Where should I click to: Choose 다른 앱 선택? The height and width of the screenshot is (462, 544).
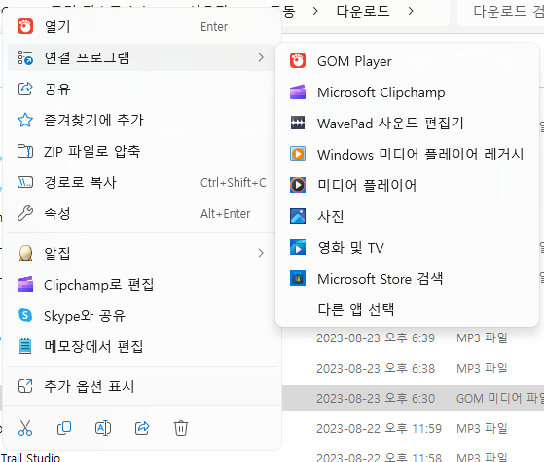click(356, 309)
